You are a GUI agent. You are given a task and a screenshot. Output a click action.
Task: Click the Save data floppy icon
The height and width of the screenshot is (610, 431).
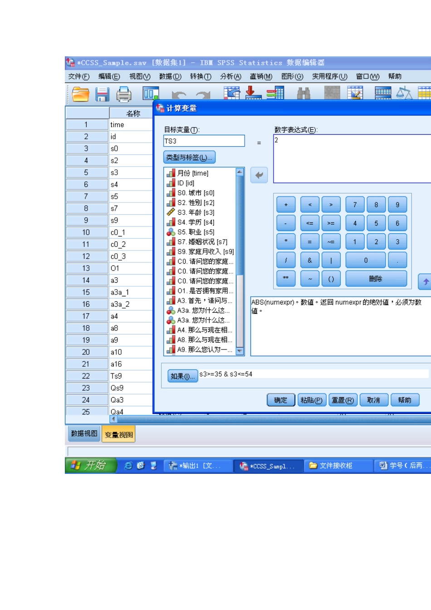tap(102, 94)
